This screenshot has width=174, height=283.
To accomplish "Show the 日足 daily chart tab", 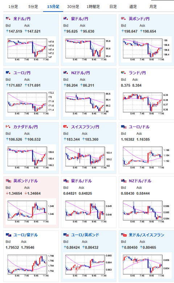I will tap(113, 7).
